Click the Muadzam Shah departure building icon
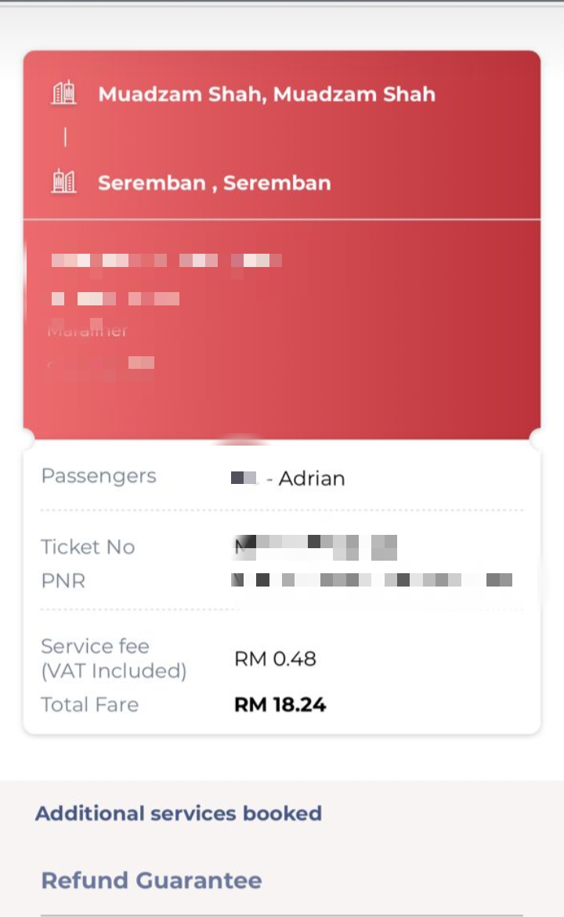This screenshot has height=917, width=564. tap(64, 93)
